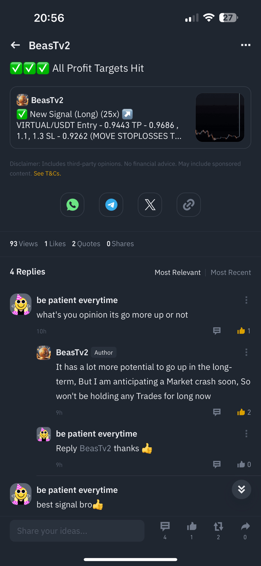Like BeasTv2's author reply

coord(241,412)
